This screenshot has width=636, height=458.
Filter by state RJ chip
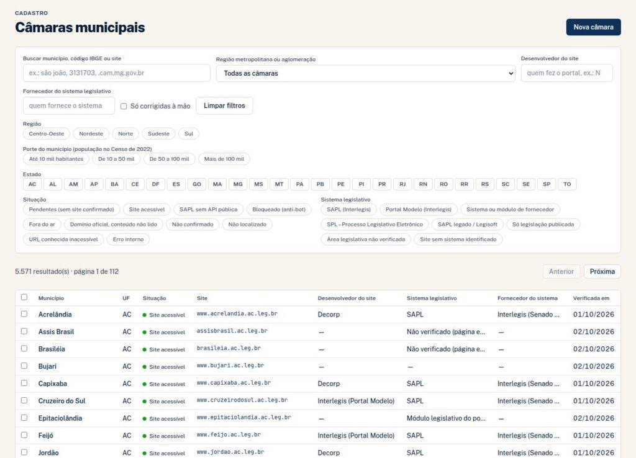tap(402, 184)
